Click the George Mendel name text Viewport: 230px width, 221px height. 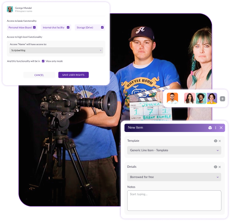tap(23, 8)
